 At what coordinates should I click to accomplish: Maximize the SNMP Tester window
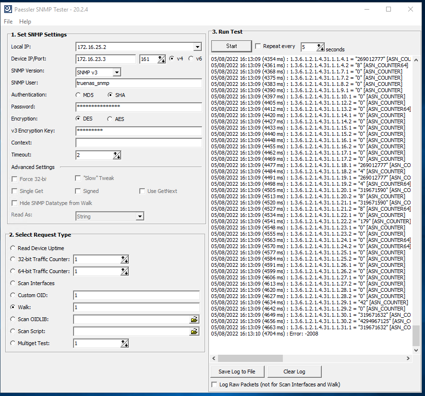pos(389,9)
